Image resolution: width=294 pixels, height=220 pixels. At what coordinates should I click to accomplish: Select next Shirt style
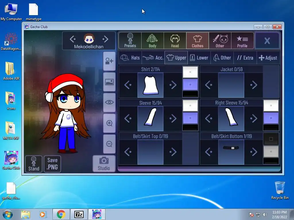tap(173, 85)
